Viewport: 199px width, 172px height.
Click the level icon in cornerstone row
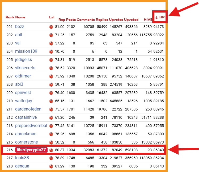coord(51,142)
